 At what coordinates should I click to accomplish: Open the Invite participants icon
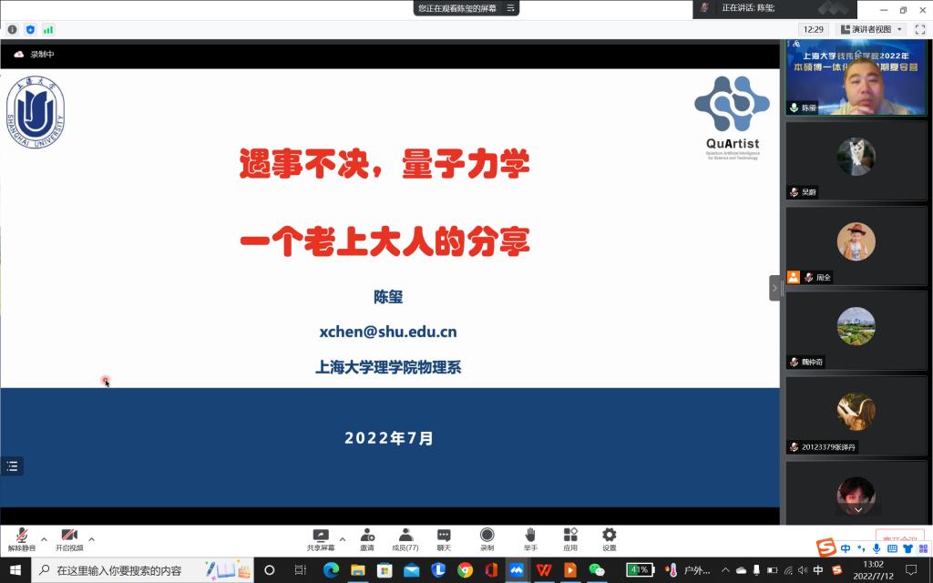click(x=366, y=537)
